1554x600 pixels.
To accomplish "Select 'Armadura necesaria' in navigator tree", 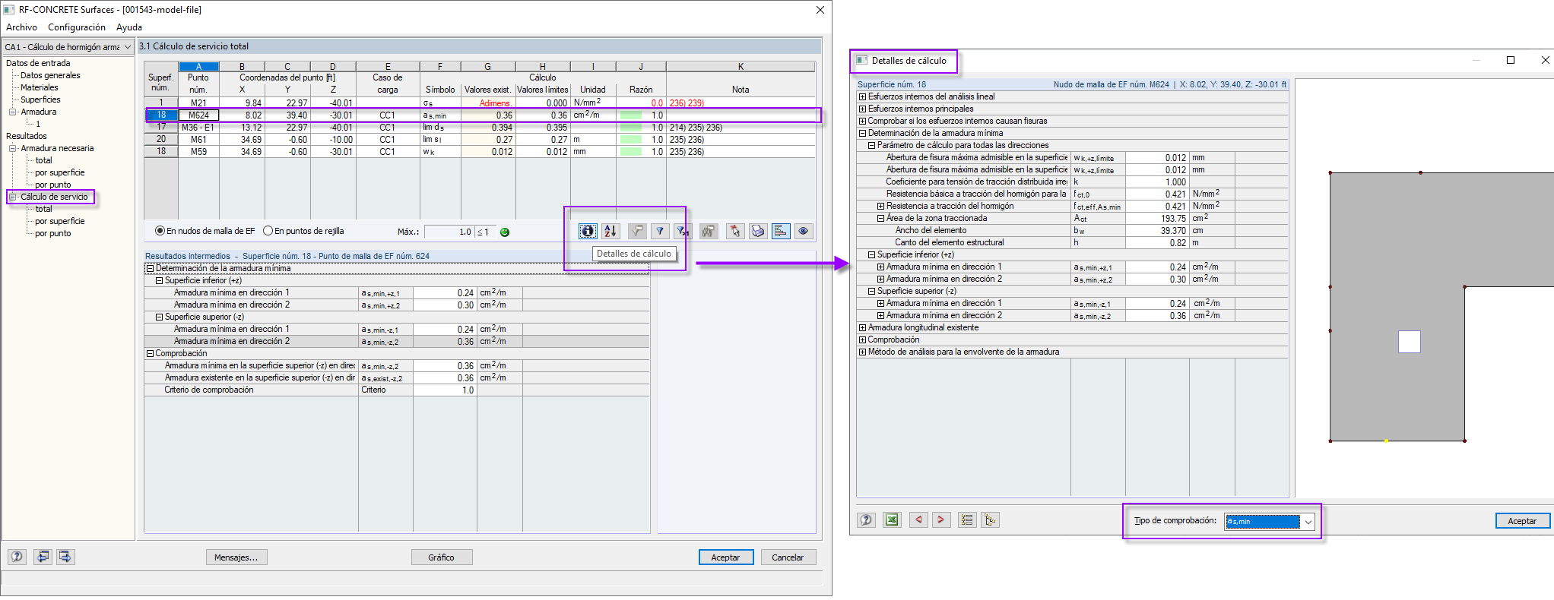I will point(57,148).
